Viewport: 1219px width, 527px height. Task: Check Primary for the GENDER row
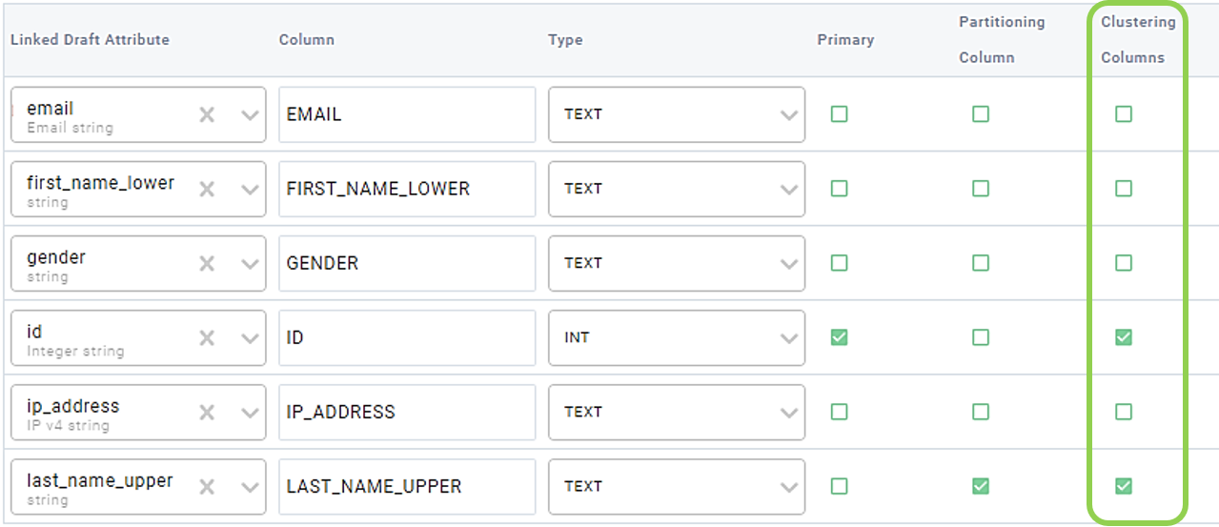[839, 263]
